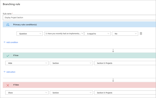
Task: Click the red X icon in If false header
Action: pyautogui.click(x=8, y=85)
